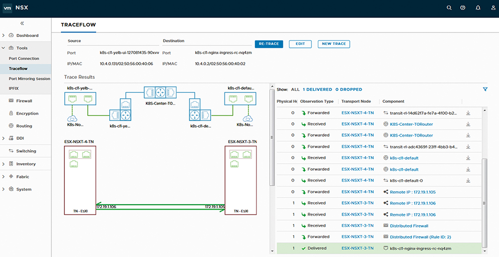Sort by Observation Type column header
The width and height of the screenshot is (499, 257).
pyautogui.click(x=317, y=101)
